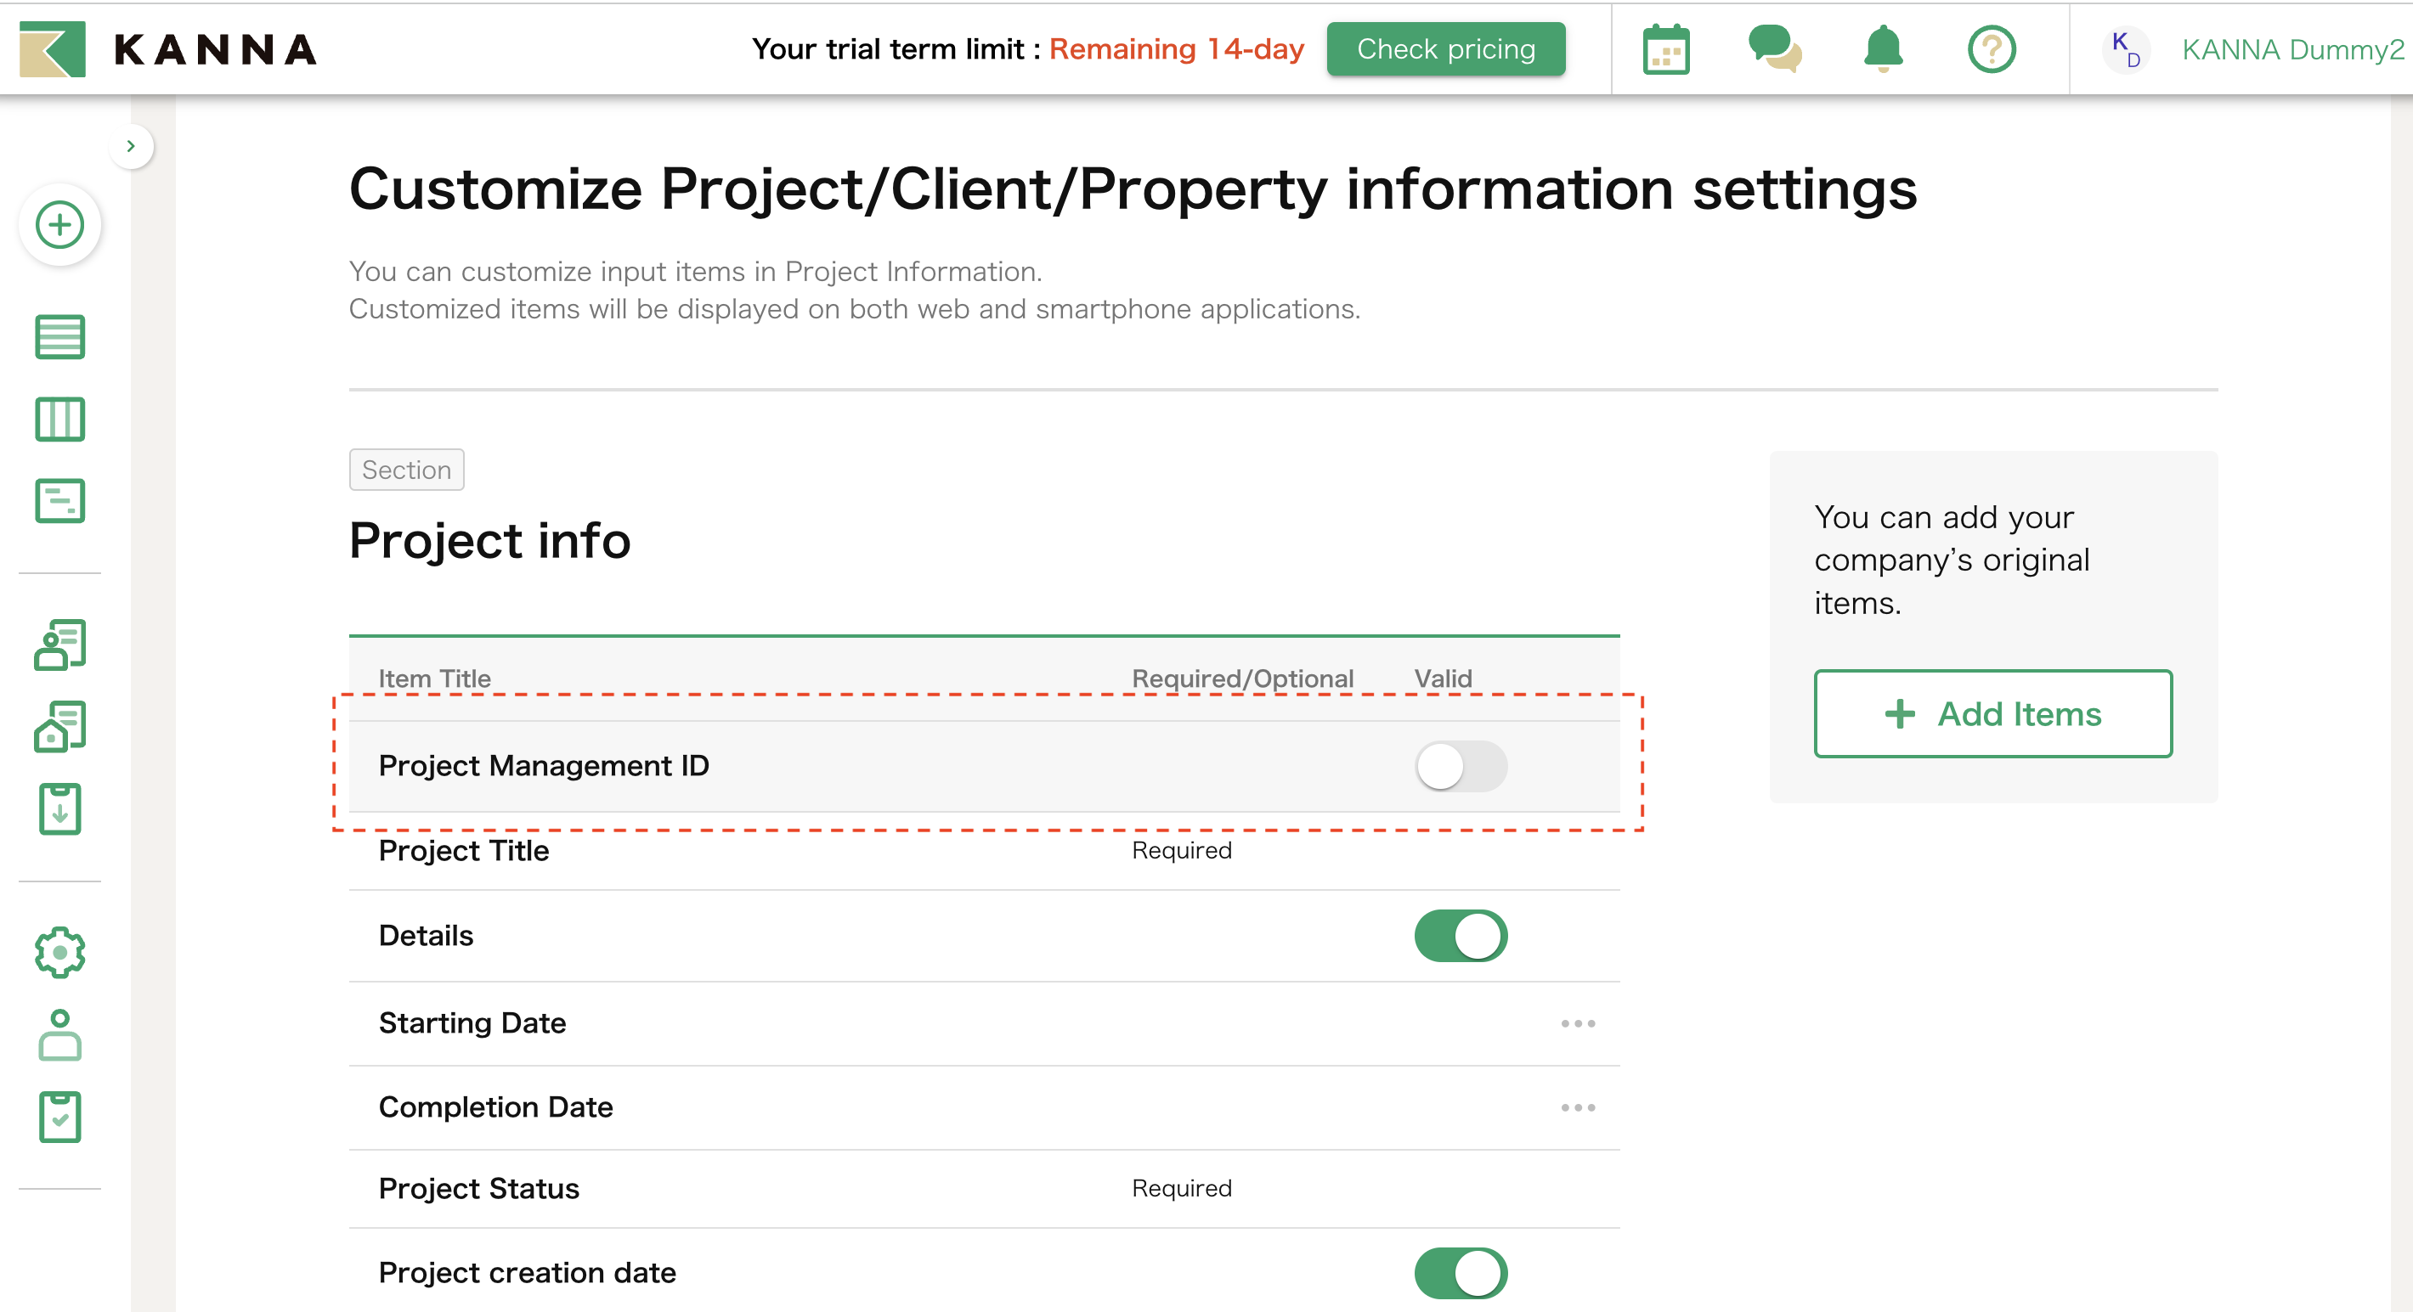
Task: Select the property management house icon
Action: pyautogui.click(x=59, y=728)
